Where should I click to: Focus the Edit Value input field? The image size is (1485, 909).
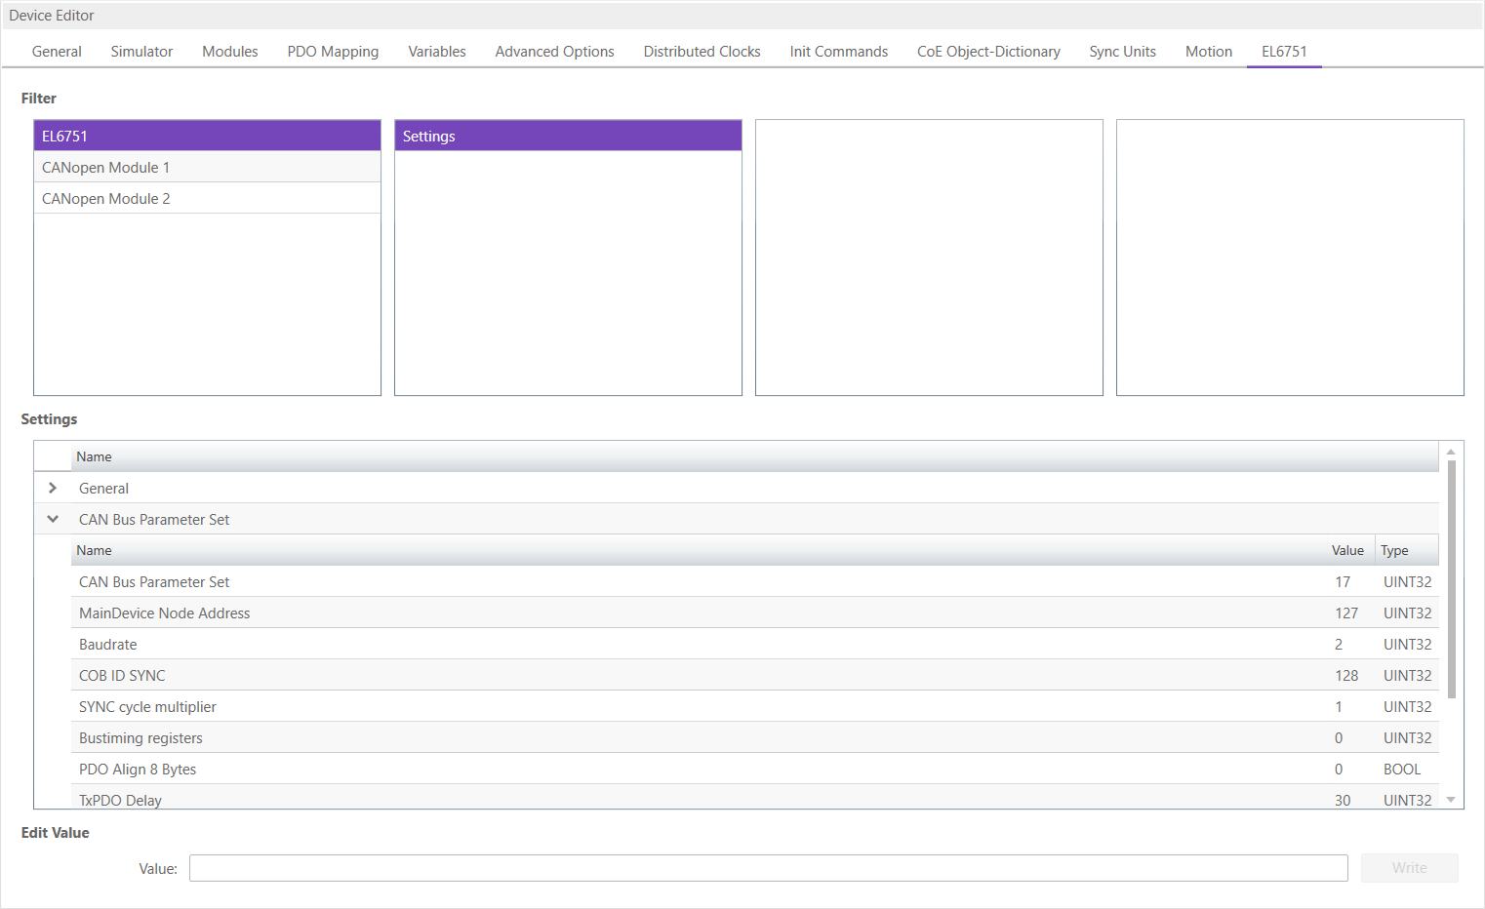[768, 868]
